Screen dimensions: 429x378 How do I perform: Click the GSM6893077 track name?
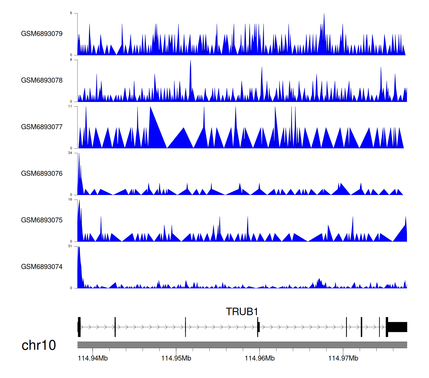(x=42, y=127)
